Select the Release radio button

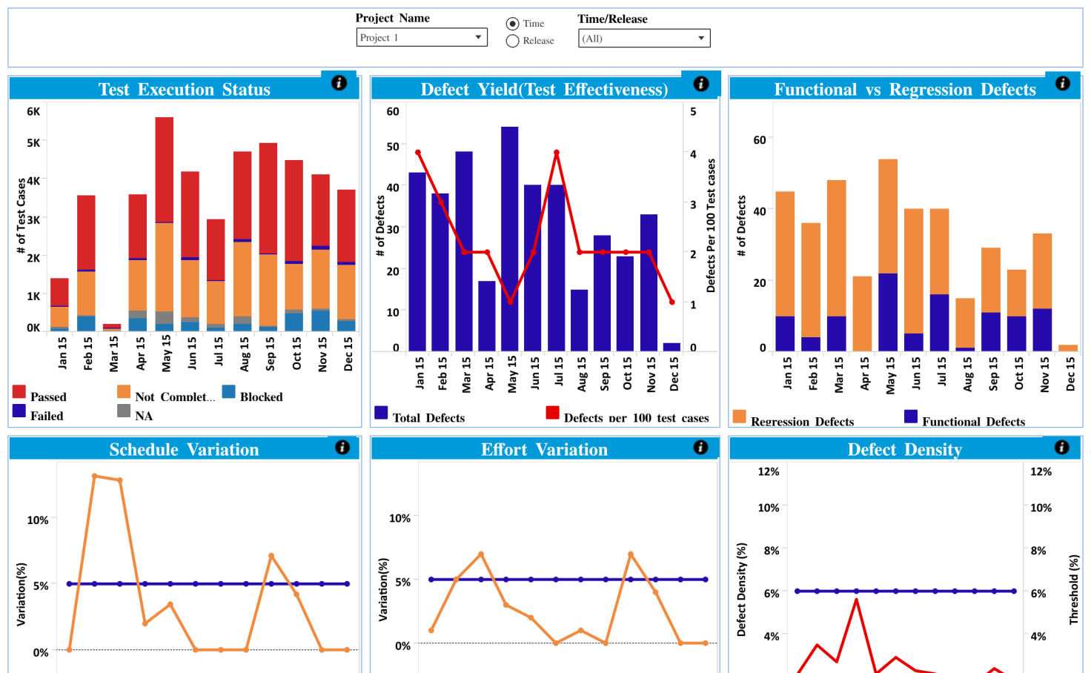pyautogui.click(x=512, y=42)
